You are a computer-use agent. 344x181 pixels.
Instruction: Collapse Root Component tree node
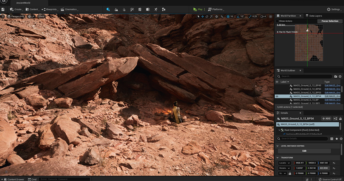[x=280, y=130]
